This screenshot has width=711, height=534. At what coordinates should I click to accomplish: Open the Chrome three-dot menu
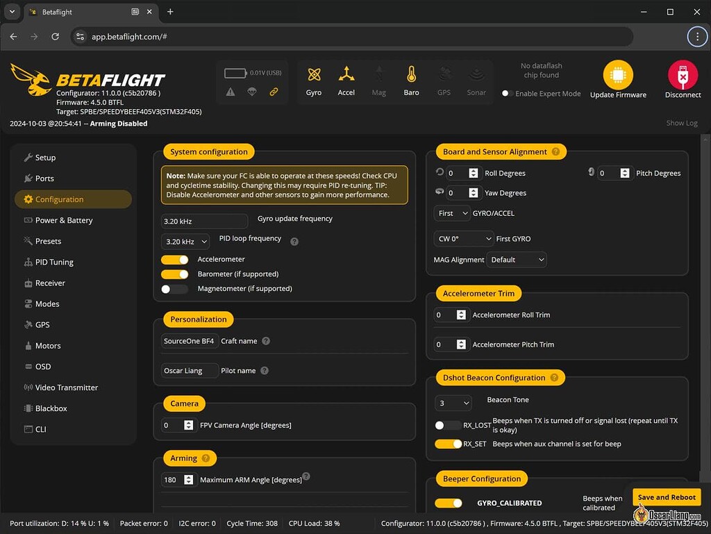click(x=697, y=37)
